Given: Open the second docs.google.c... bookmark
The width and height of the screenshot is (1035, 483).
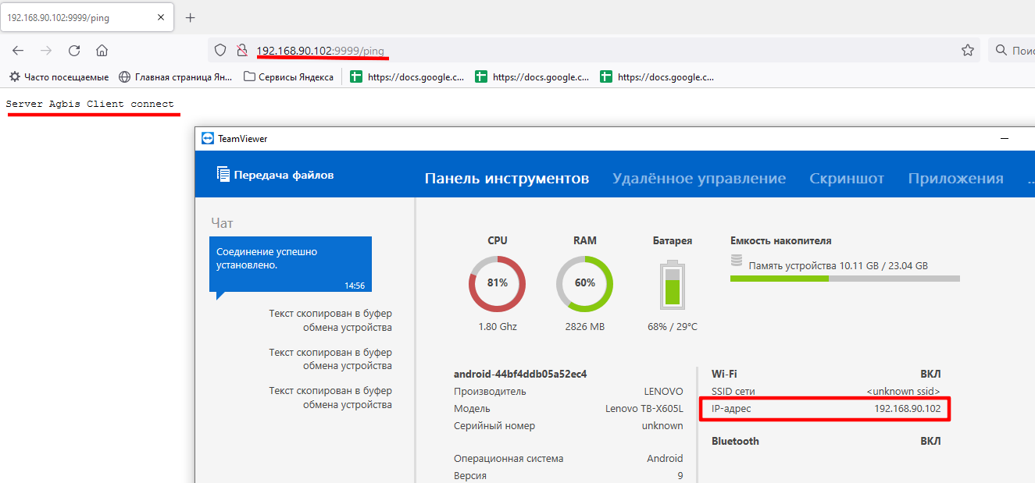Looking at the screenshot, I should (533, 76).
